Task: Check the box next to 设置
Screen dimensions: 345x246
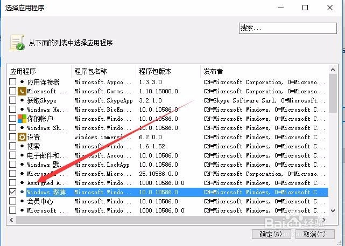Action: (13, 137)
